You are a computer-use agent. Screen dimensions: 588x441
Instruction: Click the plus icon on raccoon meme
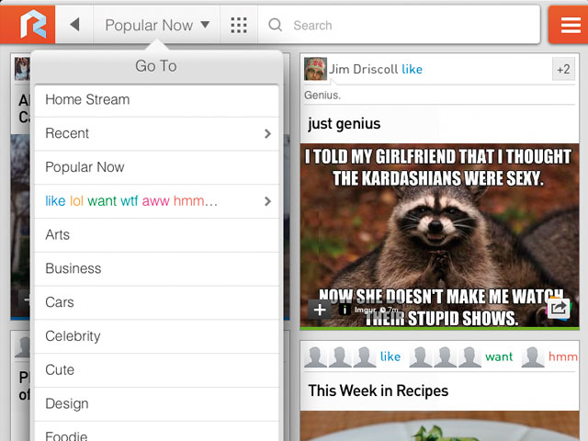click(320, 310)
